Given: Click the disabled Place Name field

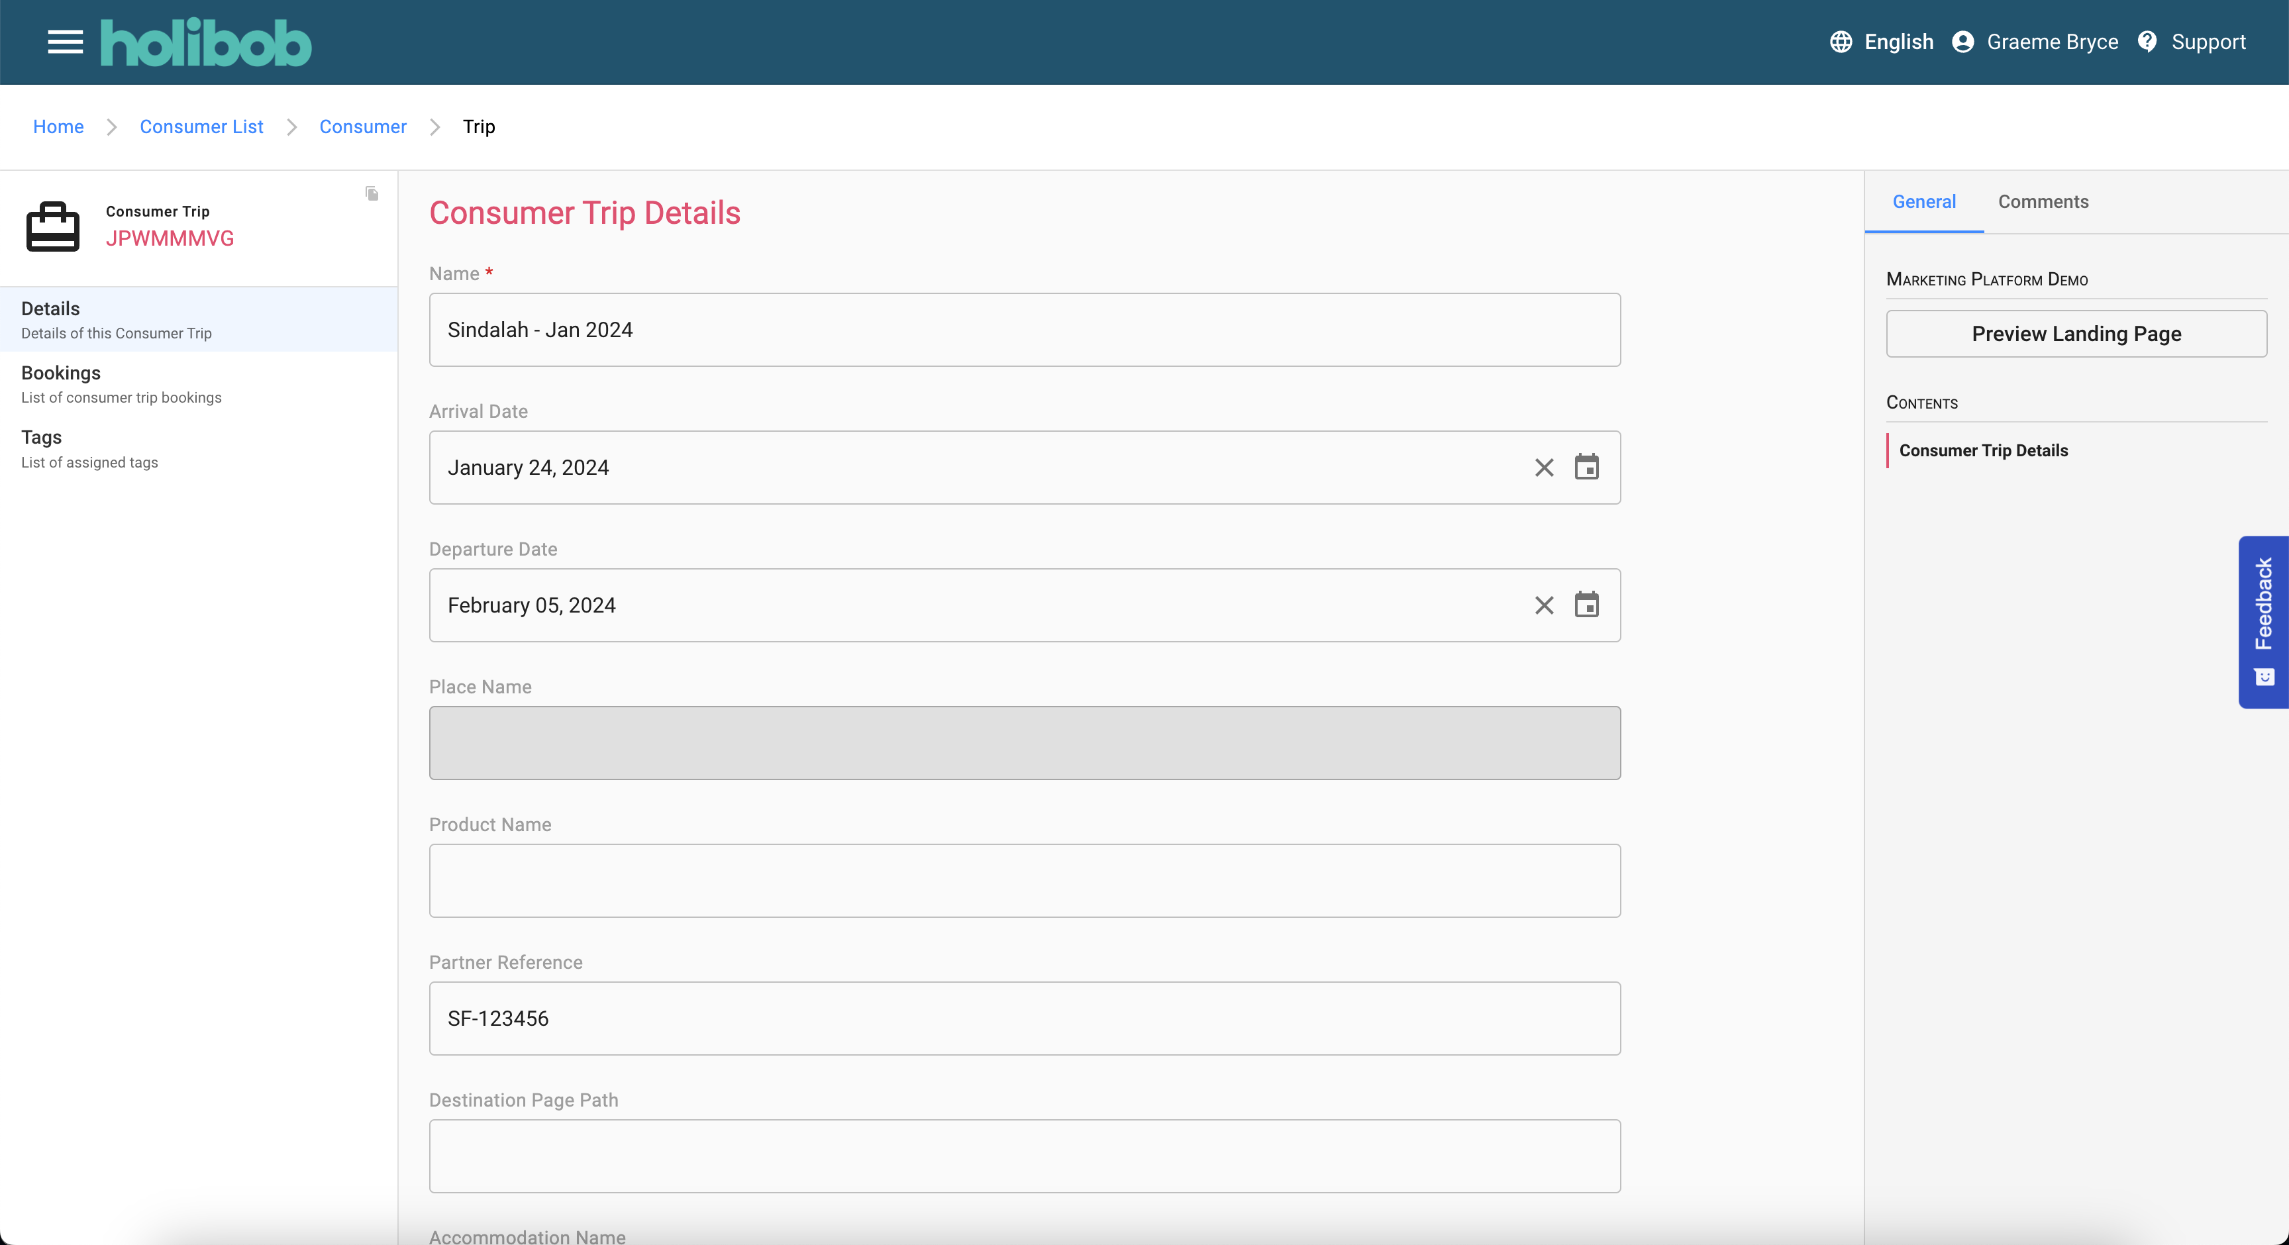Looking at the screenshot, I should [1025, 743].
